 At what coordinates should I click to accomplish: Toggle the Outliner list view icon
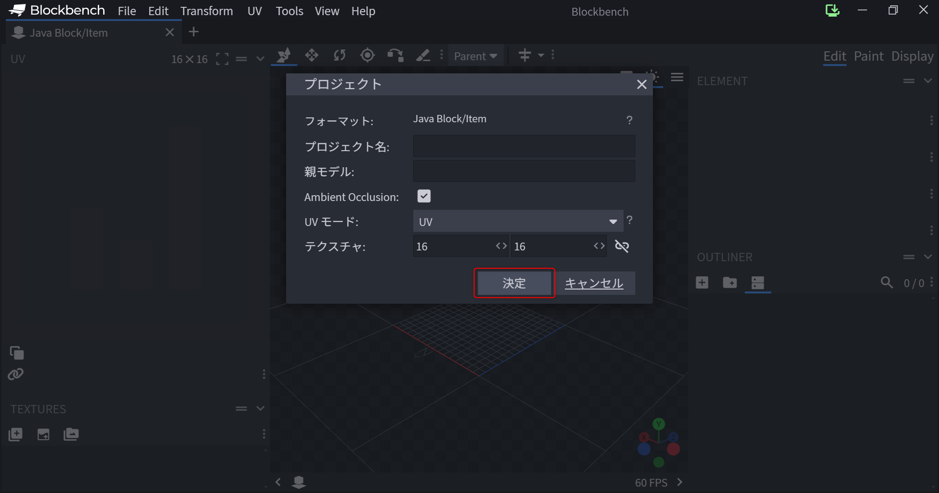[758, 283]
